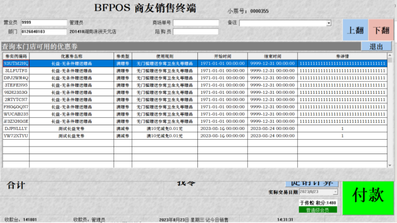This screenshot has width=397, height=223.
Task: Click 测试长益发券 name in DJPNLLLY row
Action: click(x=71, y=129)
